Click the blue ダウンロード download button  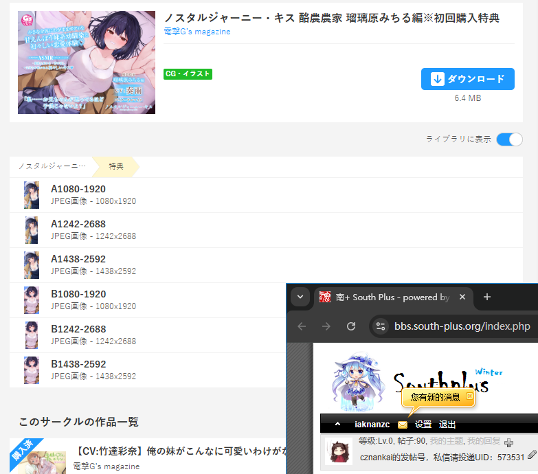(468, 79)
